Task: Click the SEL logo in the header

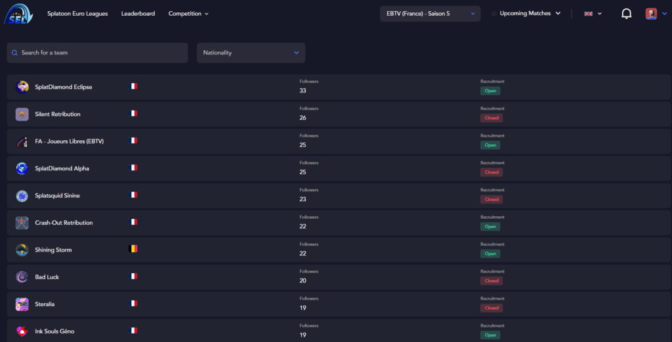Action: [x=18, y=14]
